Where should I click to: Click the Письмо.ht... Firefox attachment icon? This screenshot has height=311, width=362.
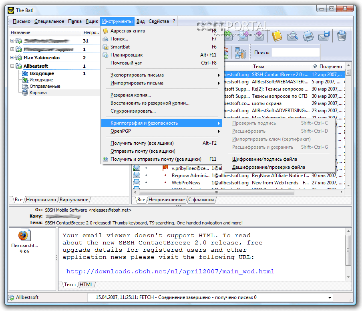pos(24,235)
